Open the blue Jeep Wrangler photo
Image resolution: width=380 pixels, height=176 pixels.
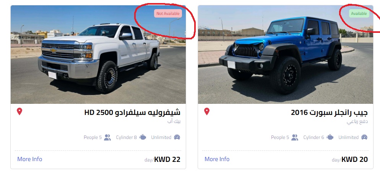pyautogui.click(x=286, y=55)
